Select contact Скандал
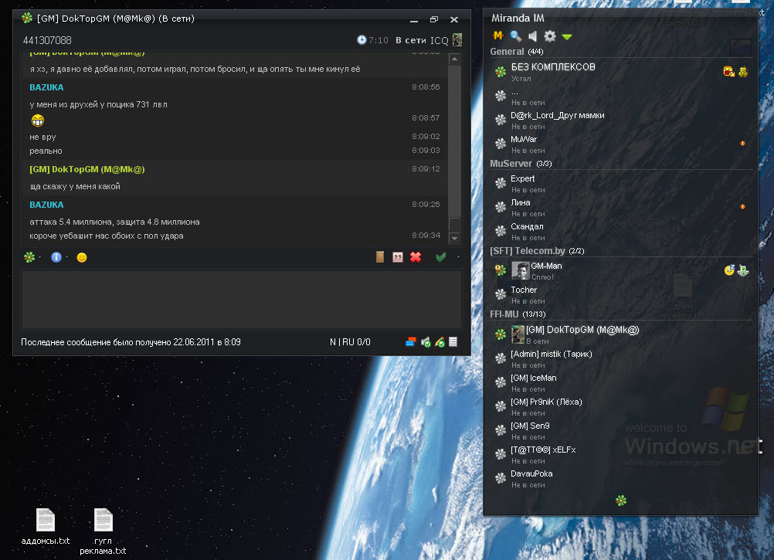Screen dimensions: 774x560 click(621, 232)
